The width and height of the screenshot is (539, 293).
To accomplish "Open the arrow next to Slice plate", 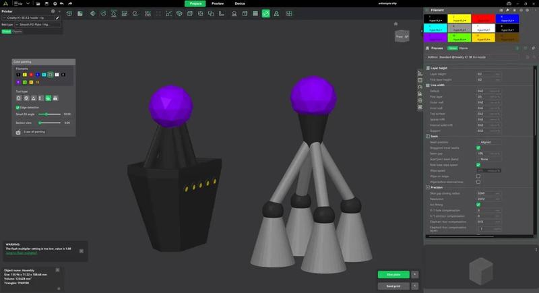I will [x=415, y=274].
